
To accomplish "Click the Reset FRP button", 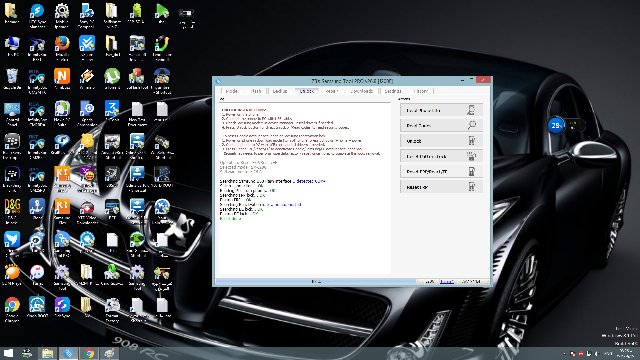I will tap(441, 187).
